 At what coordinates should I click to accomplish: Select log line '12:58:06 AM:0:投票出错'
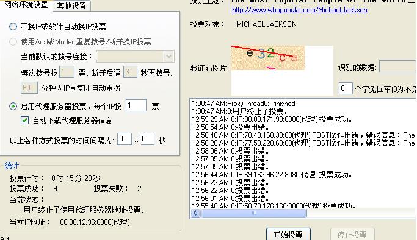(230, 151)
